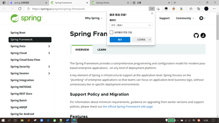
Task: Open Task View on taskbar
Action: coord(15,120)
